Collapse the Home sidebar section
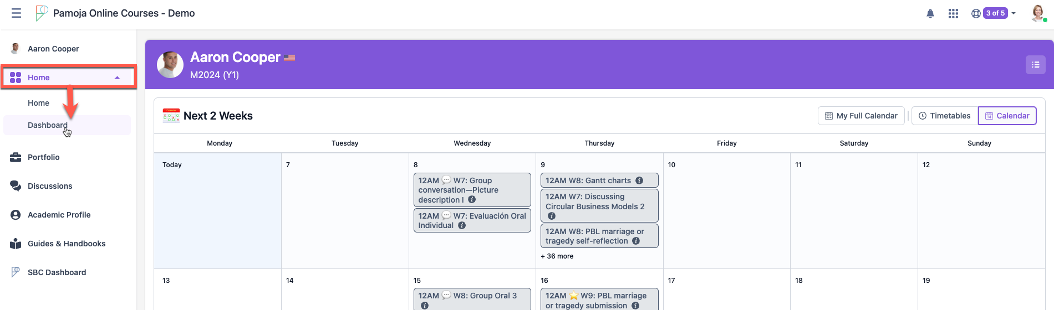Viewport: 1054px width, 310px height. coord(117,77)
